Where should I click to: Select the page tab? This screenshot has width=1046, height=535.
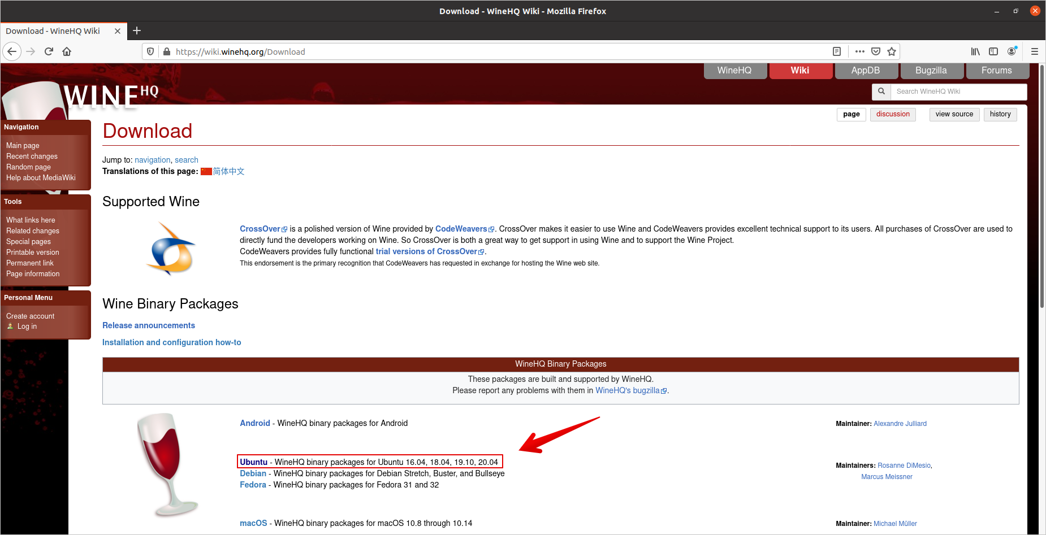point(852,114)
